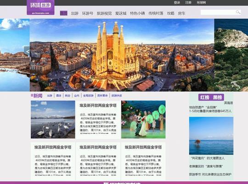Open bottom-left 埃及新开放两座金字塔 news card
Screen dimensions: 248x184
click(x=53, y=161)
